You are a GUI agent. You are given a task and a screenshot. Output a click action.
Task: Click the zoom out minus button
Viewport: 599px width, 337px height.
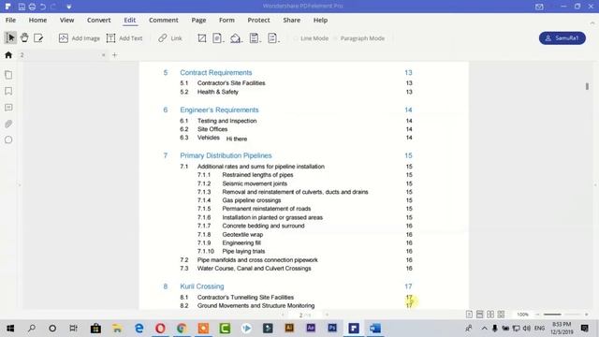(537, 315)
